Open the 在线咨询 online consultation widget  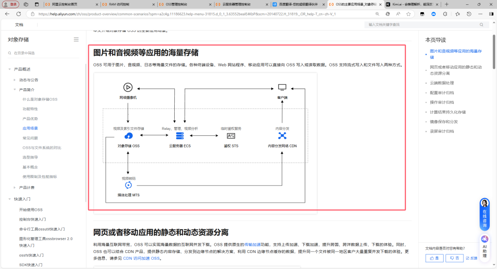[x=484, y=213]
